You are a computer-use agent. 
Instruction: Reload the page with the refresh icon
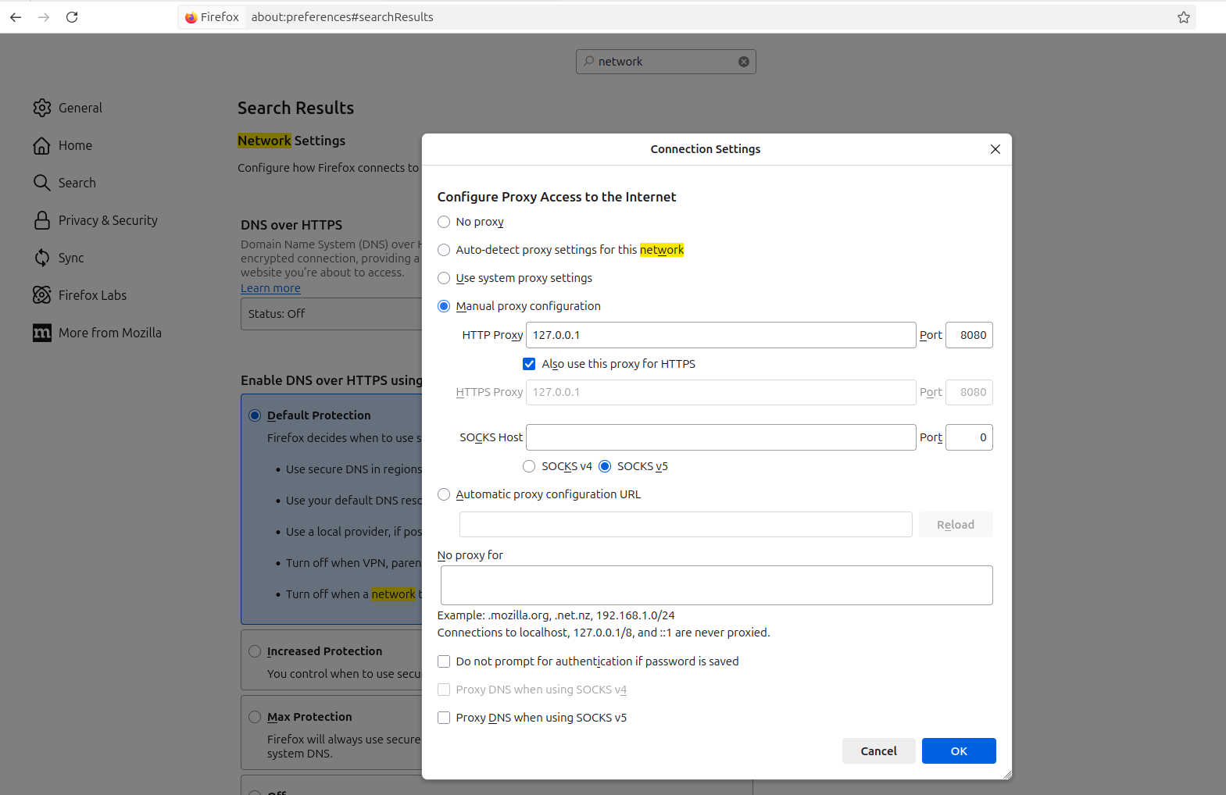72,17
